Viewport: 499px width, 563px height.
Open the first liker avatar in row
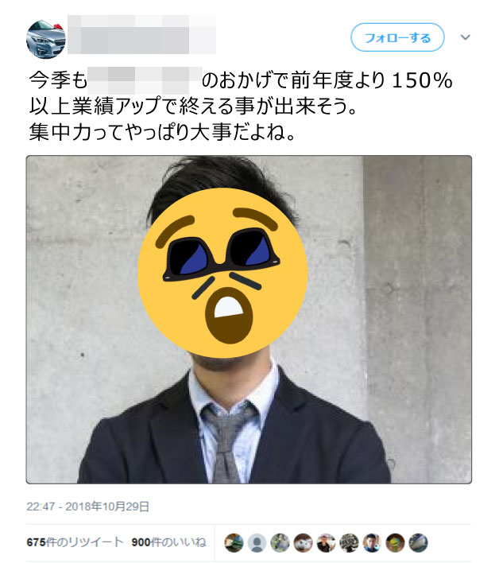[234, 542]
